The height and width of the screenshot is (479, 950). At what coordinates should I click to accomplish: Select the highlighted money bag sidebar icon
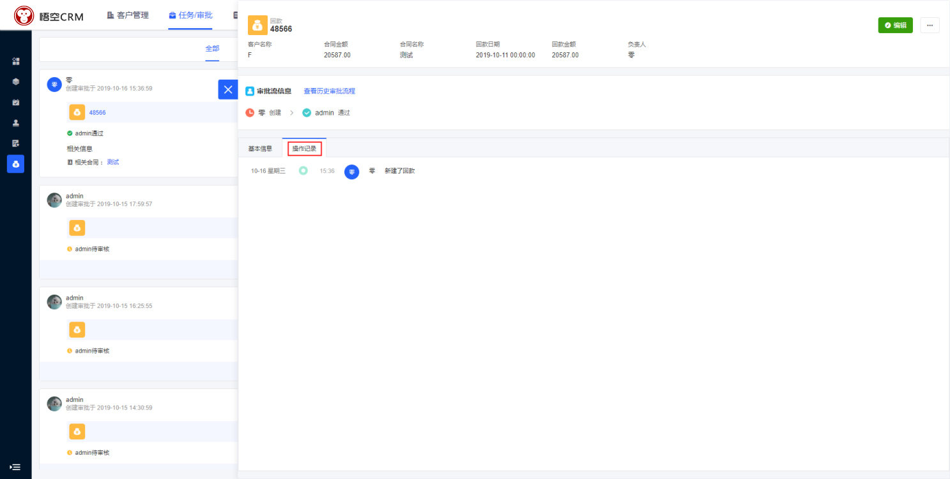pos(16,164)
